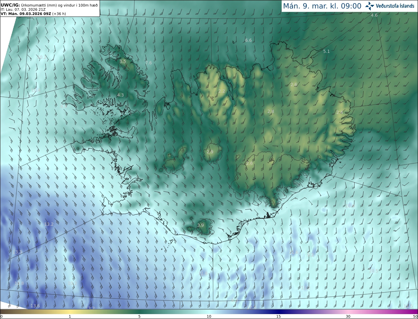Click the 4.6 value on the map

[374, 15]
